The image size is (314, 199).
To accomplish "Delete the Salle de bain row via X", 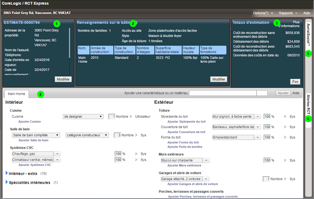I will [136, 135].
